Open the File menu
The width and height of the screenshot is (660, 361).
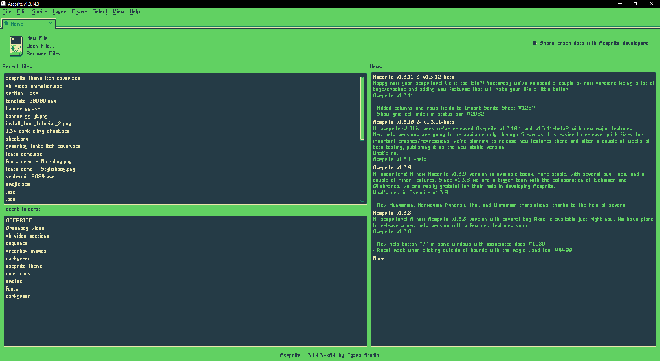pos(7,12)
